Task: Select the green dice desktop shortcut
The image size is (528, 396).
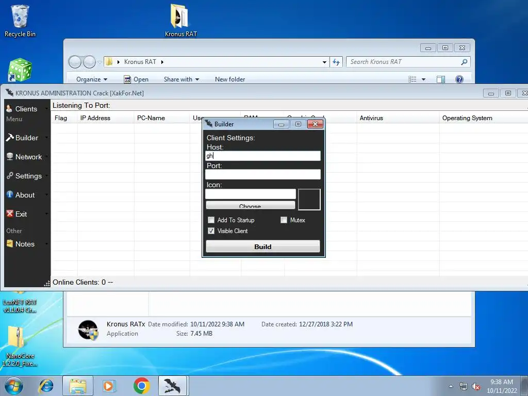Action: coord(20,70)
